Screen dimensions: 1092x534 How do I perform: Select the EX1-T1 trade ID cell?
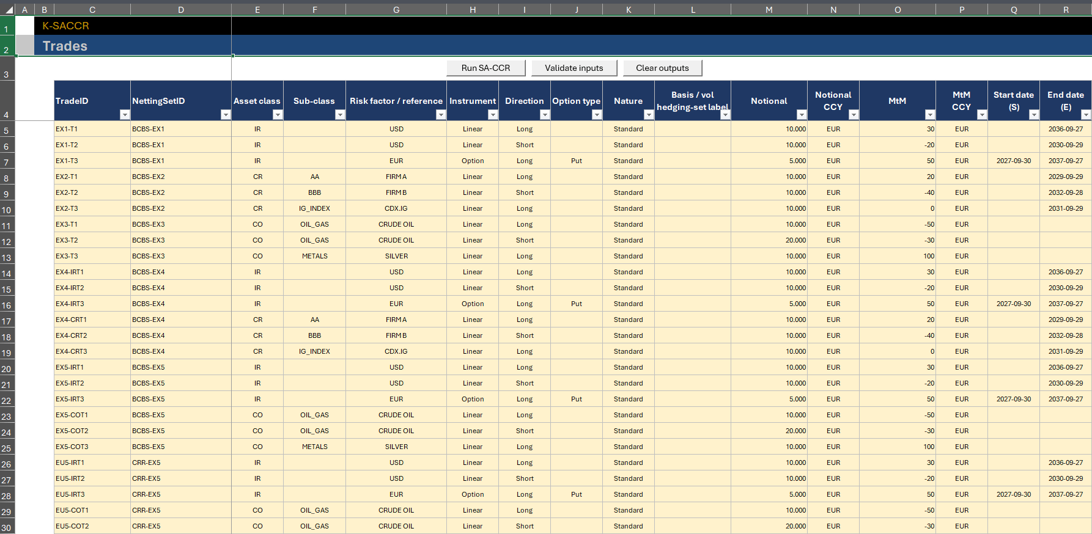pos(92,129)
